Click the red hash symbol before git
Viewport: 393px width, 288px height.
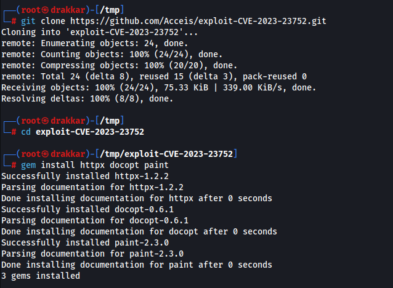(x=14, y=21)
